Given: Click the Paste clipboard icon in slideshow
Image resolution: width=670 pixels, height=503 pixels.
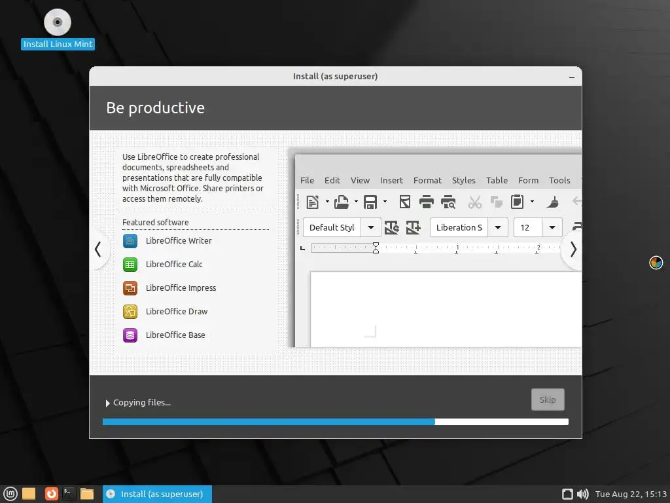Looking at the screenshot, I should pyautogui.click(x=517, y=202).
